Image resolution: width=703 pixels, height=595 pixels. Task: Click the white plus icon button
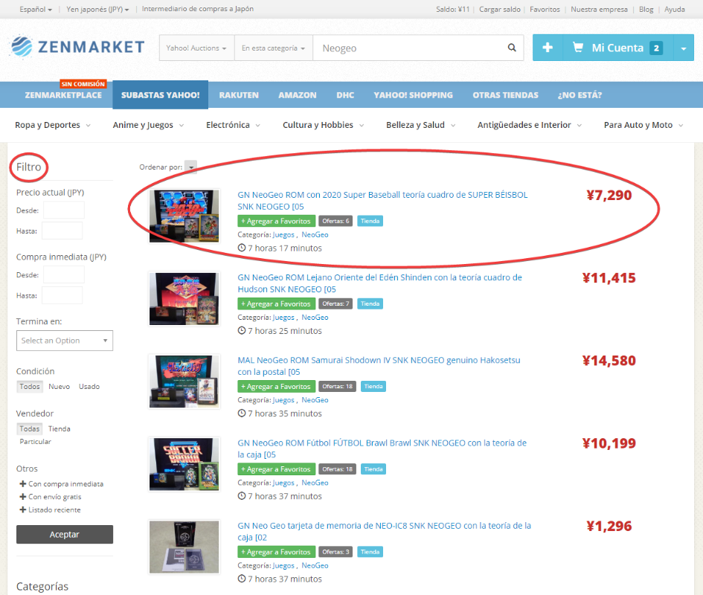548,48
